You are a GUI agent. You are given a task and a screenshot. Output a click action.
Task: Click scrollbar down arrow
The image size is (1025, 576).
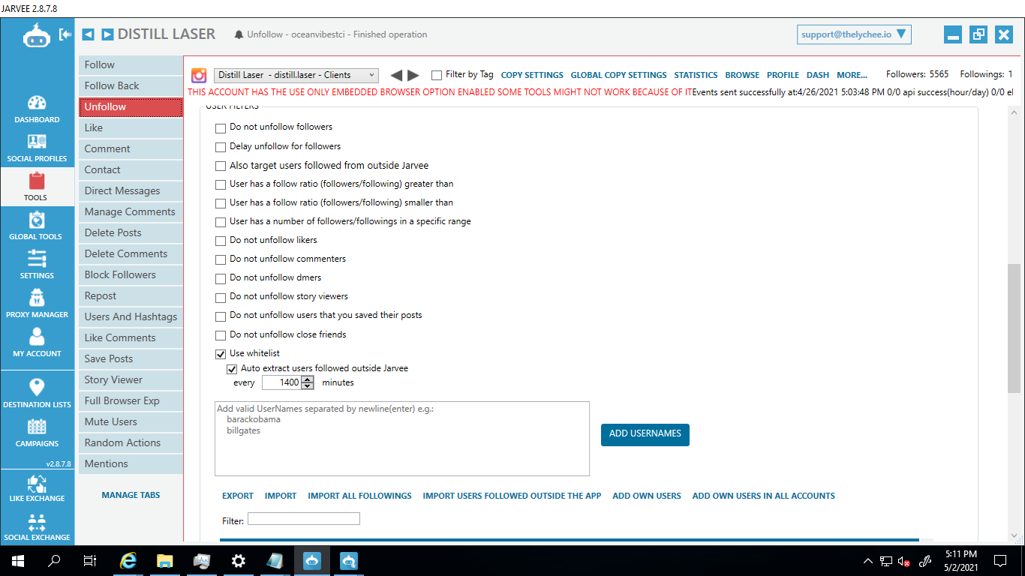1014,537
